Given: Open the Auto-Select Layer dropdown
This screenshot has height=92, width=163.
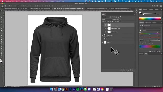Looking at the screenshot, I should pyautogui.click(x=19, y=6).
